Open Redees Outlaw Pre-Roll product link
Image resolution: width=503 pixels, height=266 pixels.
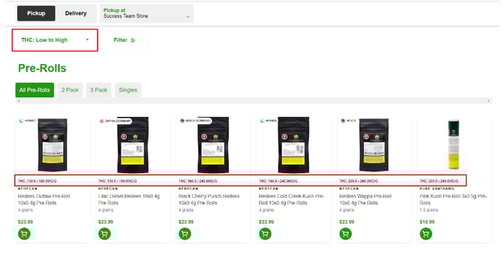pyautogui.click(x=44, y=199)
